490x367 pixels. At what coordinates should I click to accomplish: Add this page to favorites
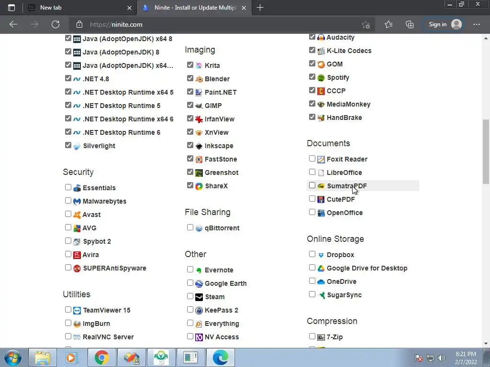click(x=366, y=24)
